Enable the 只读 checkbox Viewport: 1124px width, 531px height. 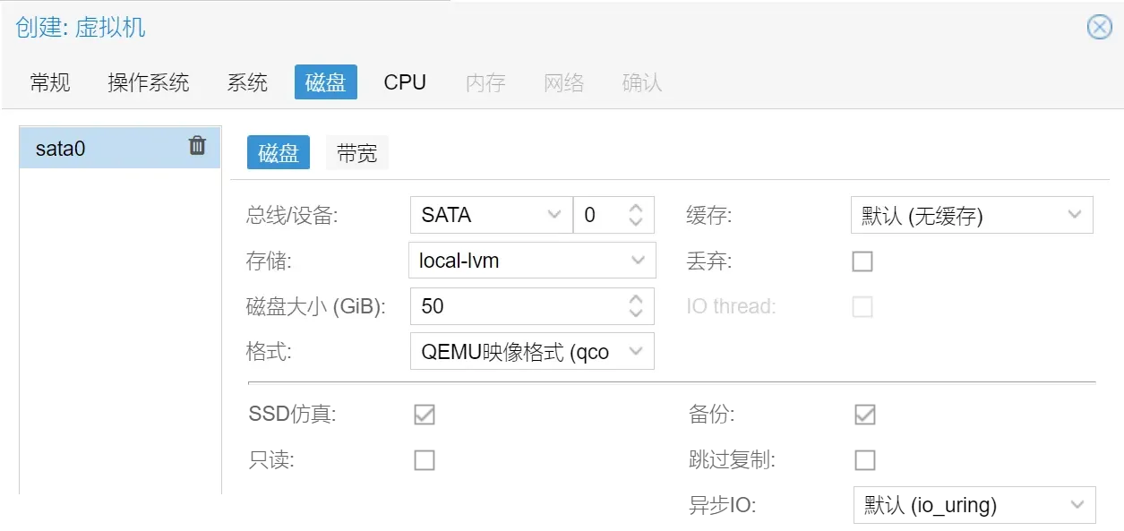tap(425, 460)
